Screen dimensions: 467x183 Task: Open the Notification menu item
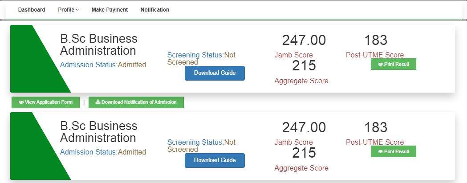pyautogui.click(x=154, y=10)
